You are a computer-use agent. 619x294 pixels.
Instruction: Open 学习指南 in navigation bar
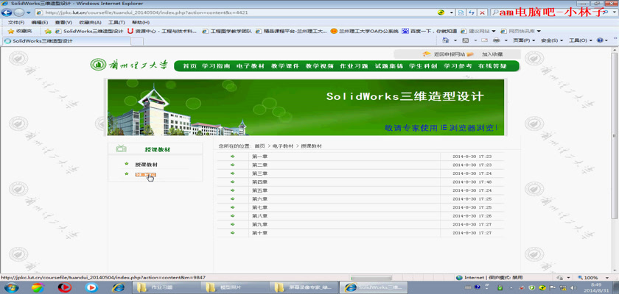pos(215,66)
